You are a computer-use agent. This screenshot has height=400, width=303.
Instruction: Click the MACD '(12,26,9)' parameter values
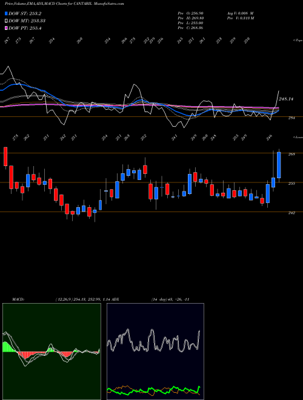point(82,299)
